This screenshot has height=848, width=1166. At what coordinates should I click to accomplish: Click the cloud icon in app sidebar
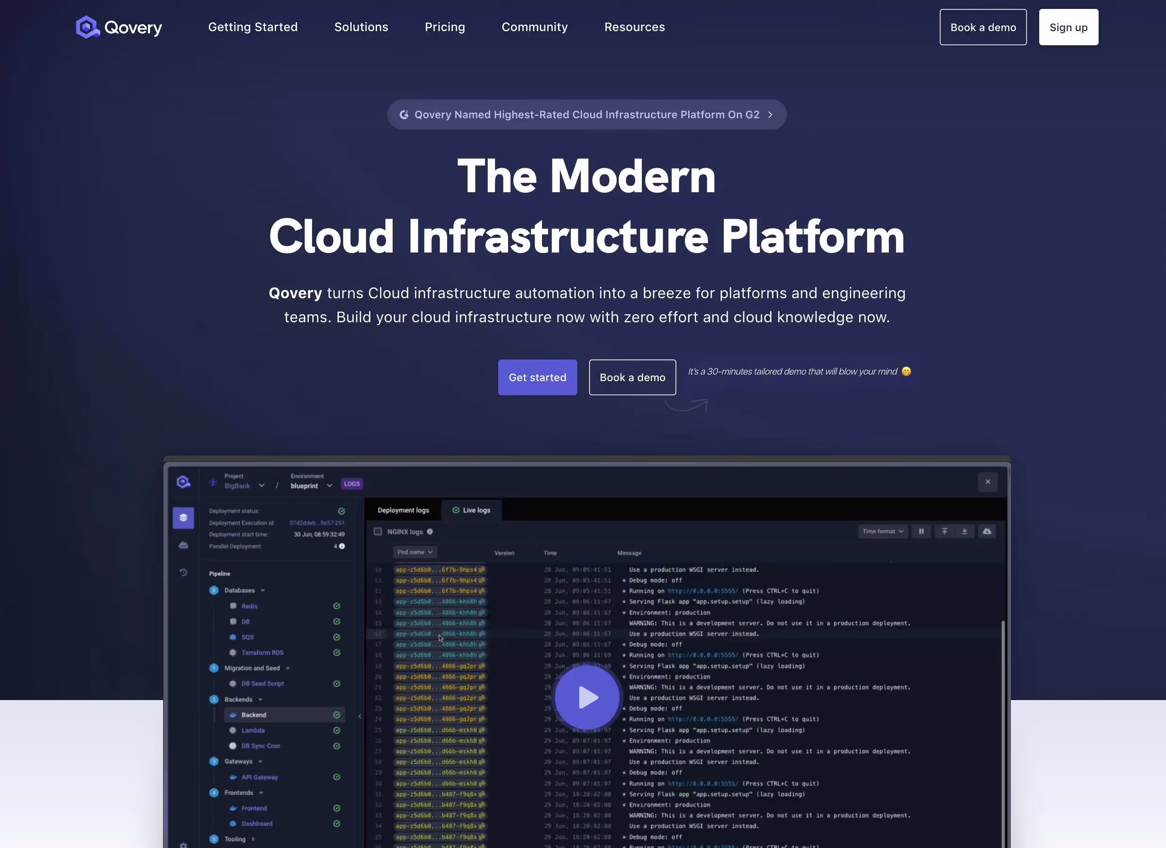183,545
